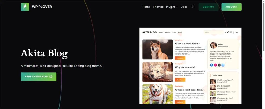Open the ACCOUNT button
The height and width of the screenshot is (109, 265).
pos(231,7)
